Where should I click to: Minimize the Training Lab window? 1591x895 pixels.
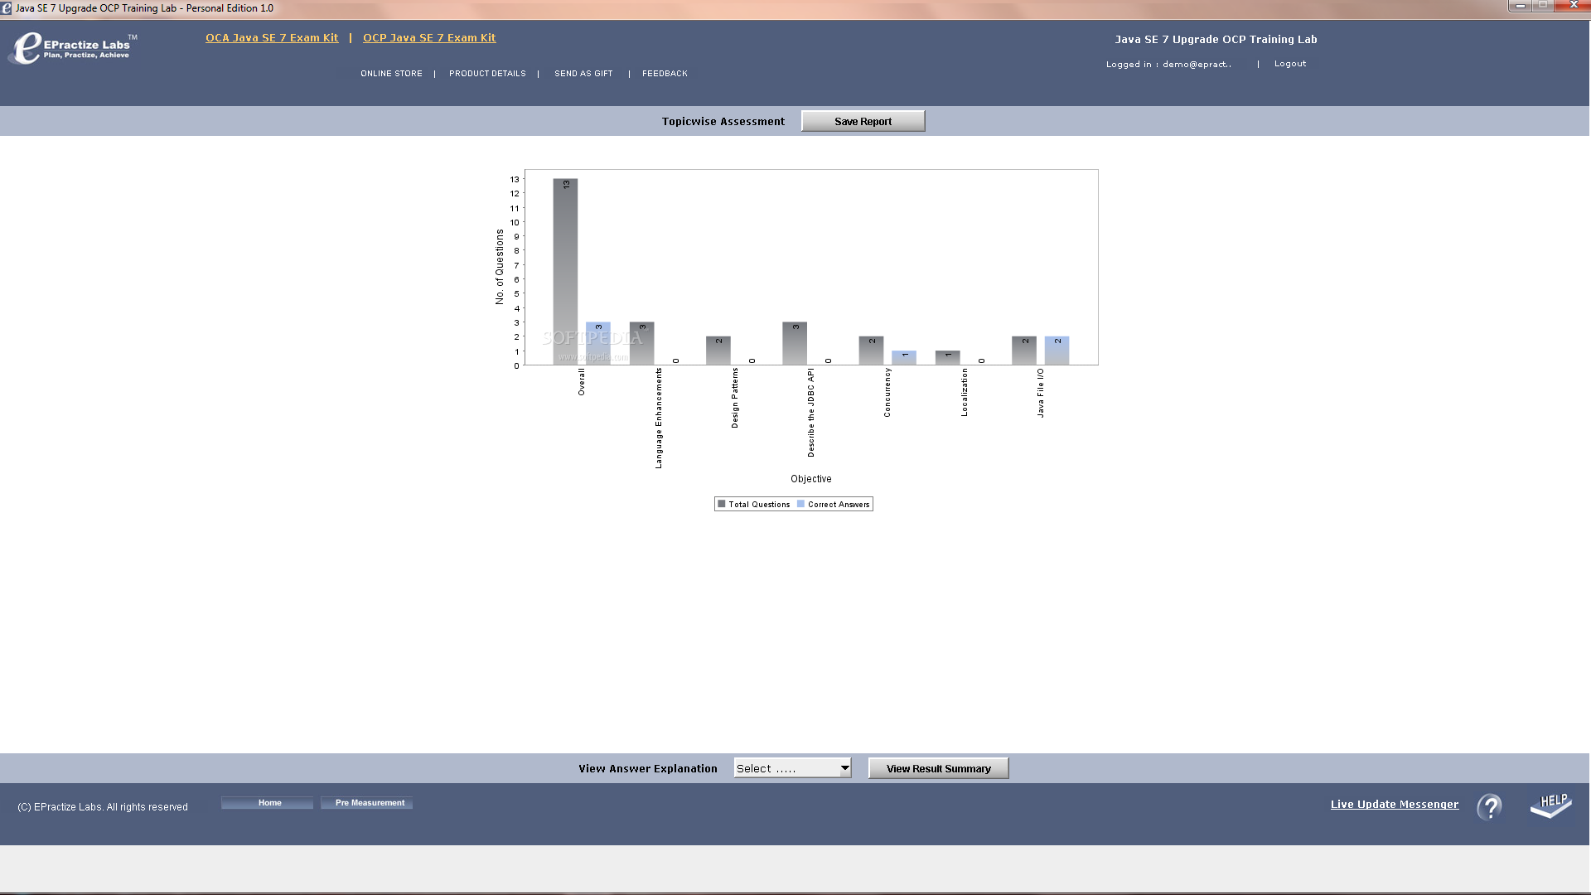click(1520, 6)
